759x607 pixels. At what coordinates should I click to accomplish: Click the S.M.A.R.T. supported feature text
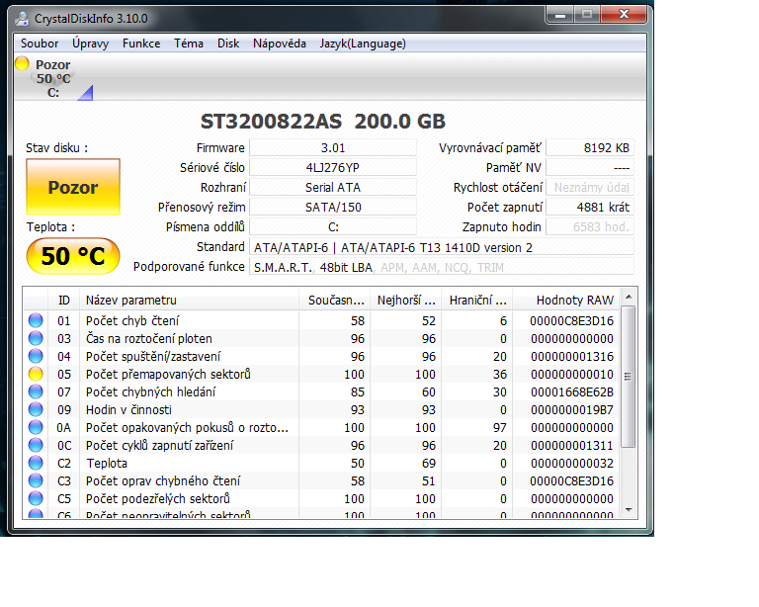pyautogui.click(x=283, y=267)
